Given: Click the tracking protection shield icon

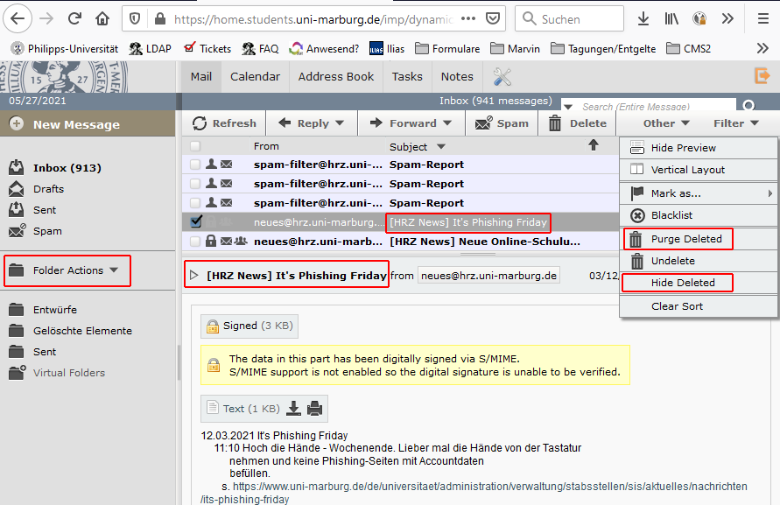Looking at the screenshot, I should (135, 19).
